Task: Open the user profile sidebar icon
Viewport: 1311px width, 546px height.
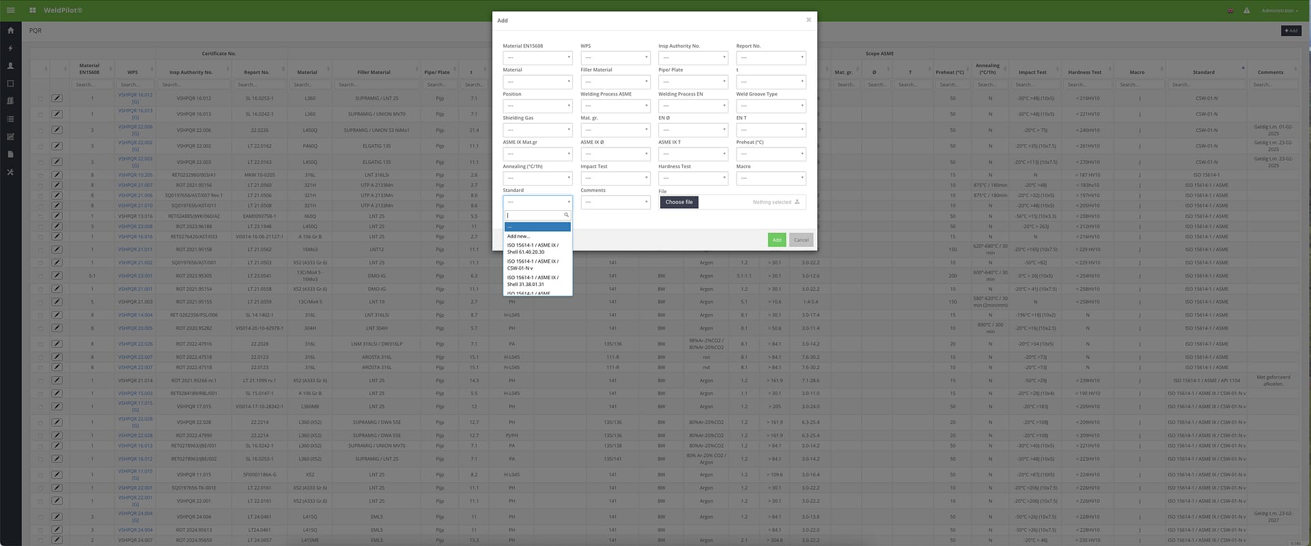Action: [10, 66]
